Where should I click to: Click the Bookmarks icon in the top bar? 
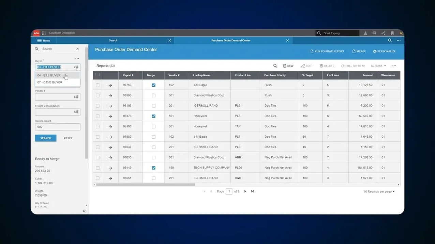point(392,33)
